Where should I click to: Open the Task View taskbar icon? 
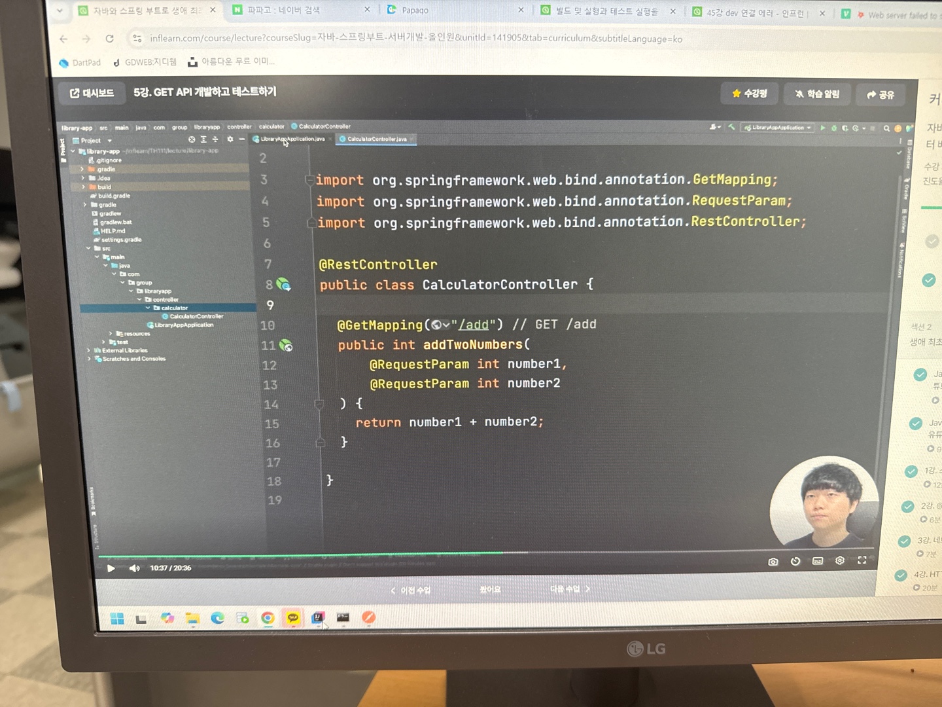point(141,619)
